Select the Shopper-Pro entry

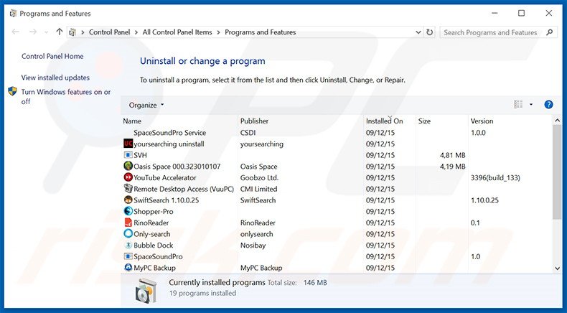click(x=154, y=211)
